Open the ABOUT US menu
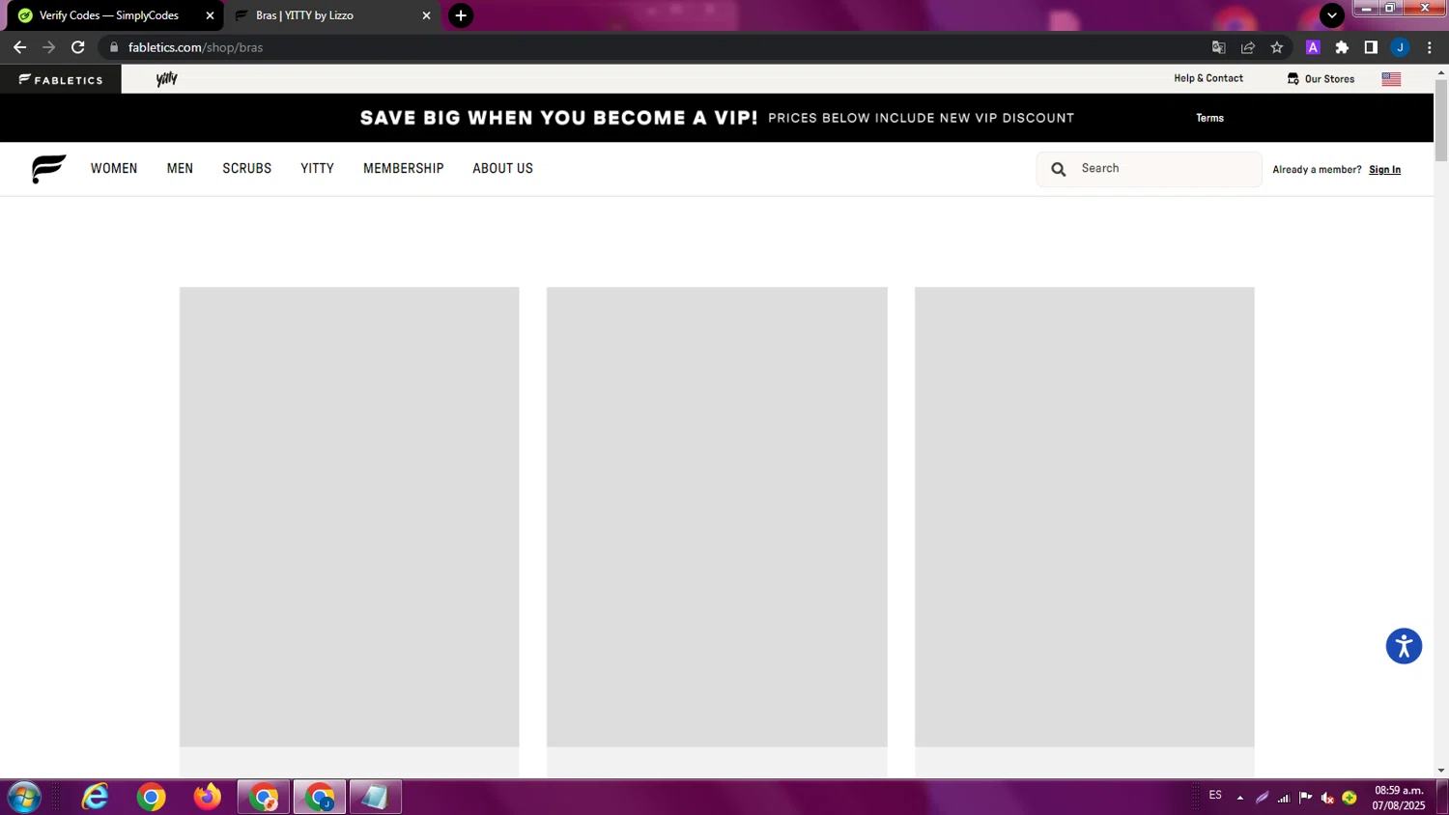 tap(502, 168)
